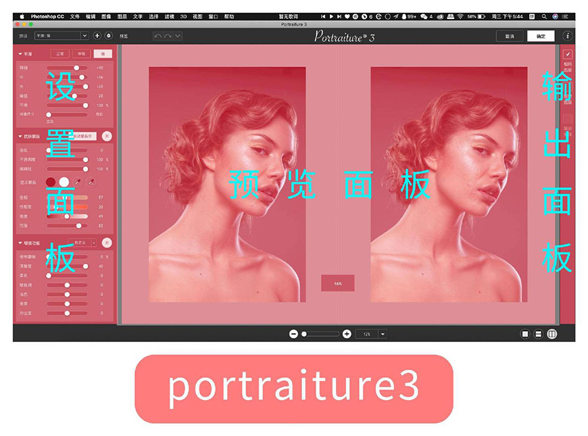This screenshot has height=436, width=588.
Task: Select the 中等 smoothing preset button
Action: click(81, 54)
